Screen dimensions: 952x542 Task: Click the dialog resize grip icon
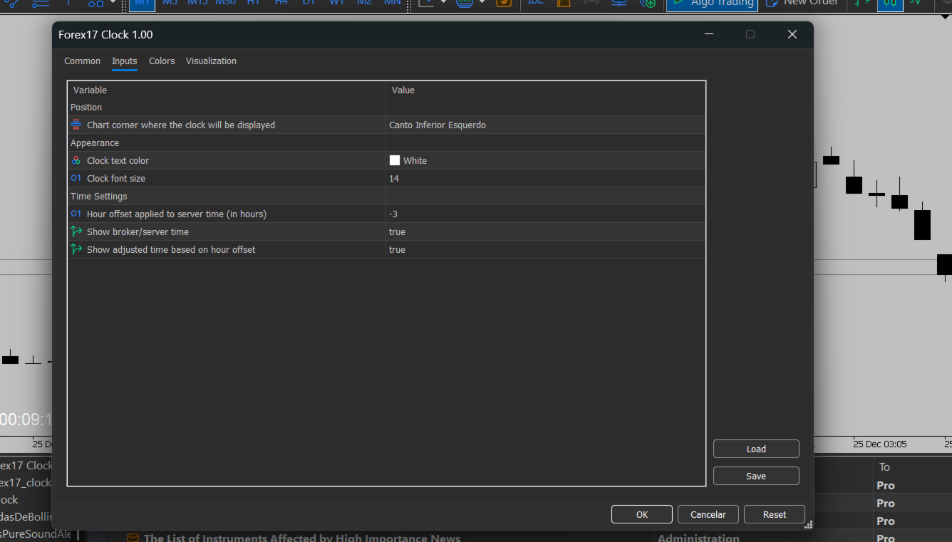click(x=808, y=525)
